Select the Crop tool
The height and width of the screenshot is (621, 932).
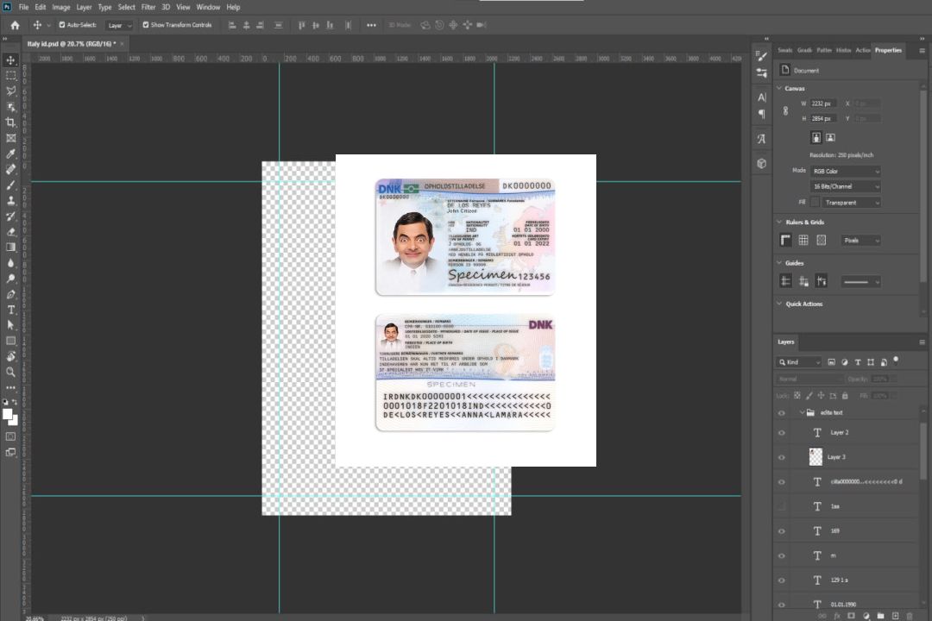[10, 122]
